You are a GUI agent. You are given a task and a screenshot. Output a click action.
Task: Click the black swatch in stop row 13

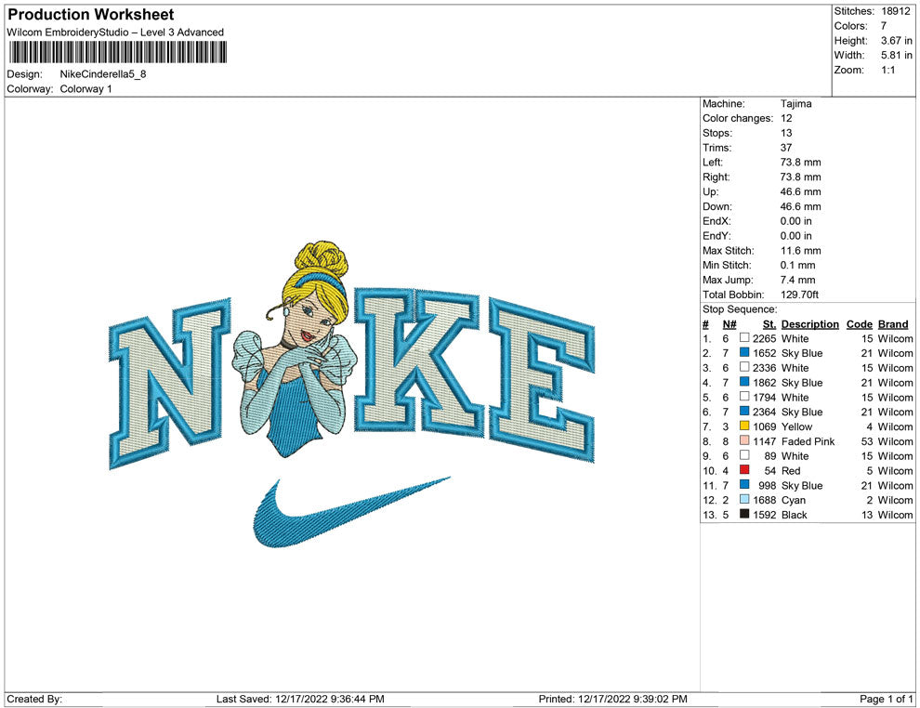[744, 514]
